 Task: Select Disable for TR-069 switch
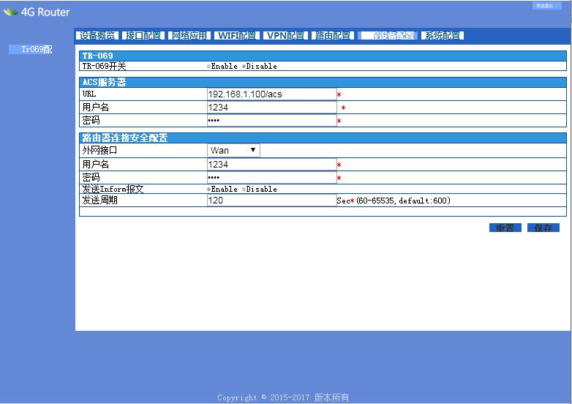click(244, 67)
